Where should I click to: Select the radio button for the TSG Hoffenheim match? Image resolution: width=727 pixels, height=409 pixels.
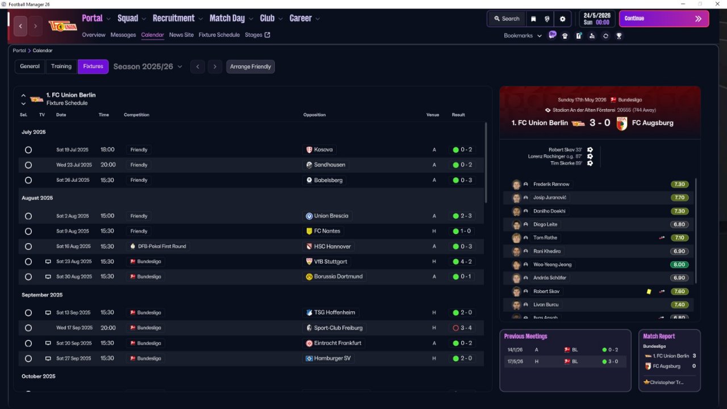(x=28, y=312)
